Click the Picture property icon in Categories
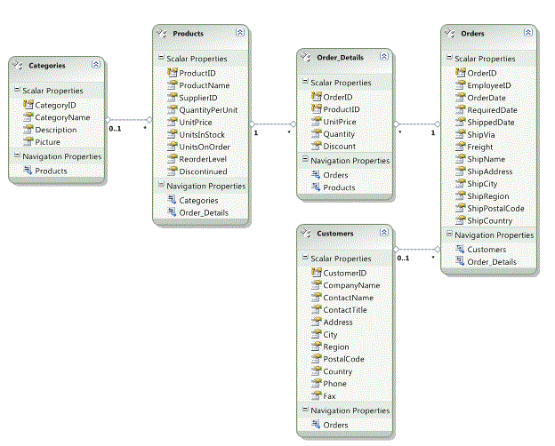 point(28,141)
